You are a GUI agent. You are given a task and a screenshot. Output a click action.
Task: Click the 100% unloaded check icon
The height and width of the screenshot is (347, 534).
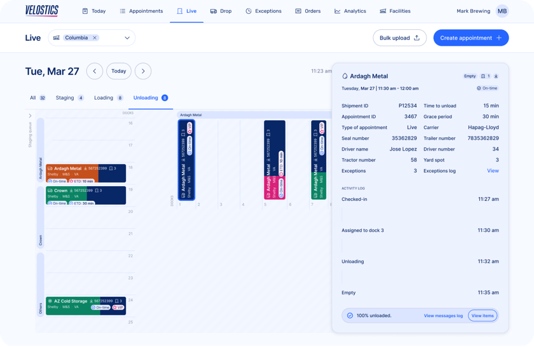pyautogui.click(x=350, y=316)
